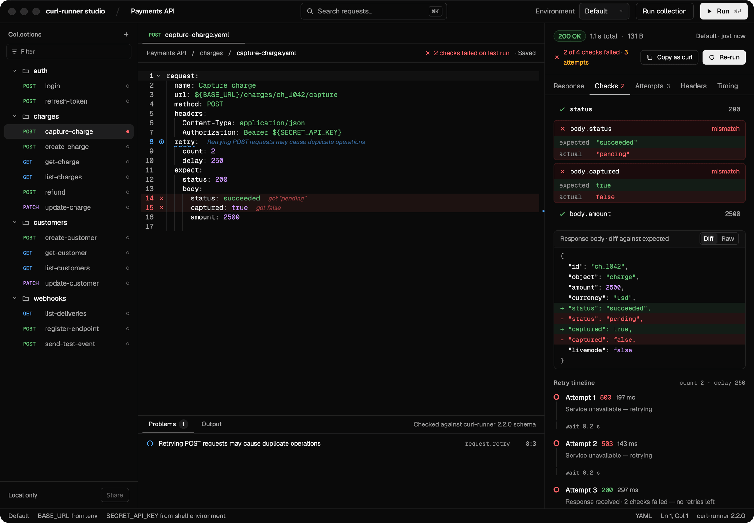Click the red X marker on line 14
Viewport: 754px width, 523px height.
click(x=161, y=198)
